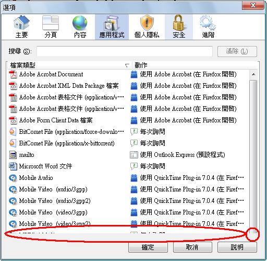Screen dimensions: 267x261
Task: Open the 進階 (Advanced) gears icon panel
Action: point(208,27)
